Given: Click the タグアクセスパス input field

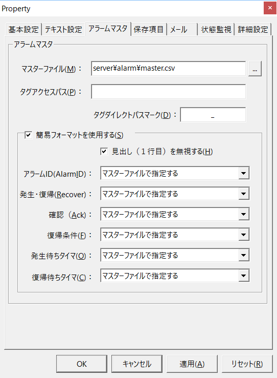Looking at the screenshot, I should click(x=168, y=92).
